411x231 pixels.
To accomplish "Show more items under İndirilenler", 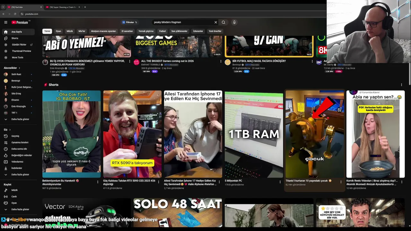I will [18, 175].
